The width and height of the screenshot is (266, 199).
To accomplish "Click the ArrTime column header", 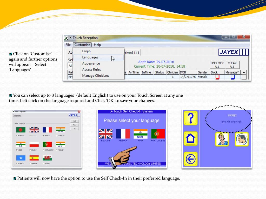I will pos(133,72).
